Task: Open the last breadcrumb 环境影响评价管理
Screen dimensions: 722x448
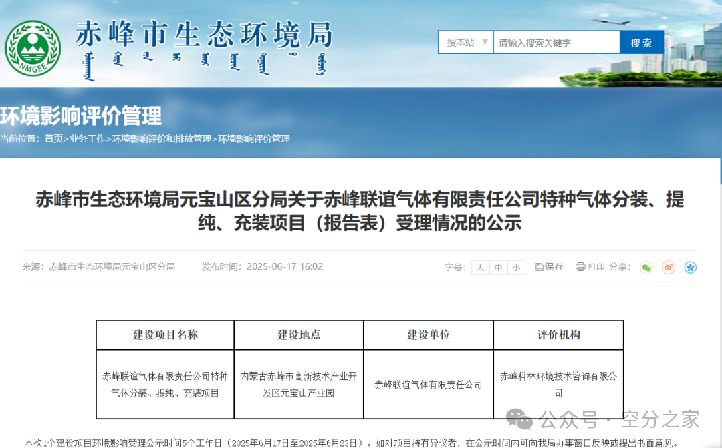Action: coord(254,138)
